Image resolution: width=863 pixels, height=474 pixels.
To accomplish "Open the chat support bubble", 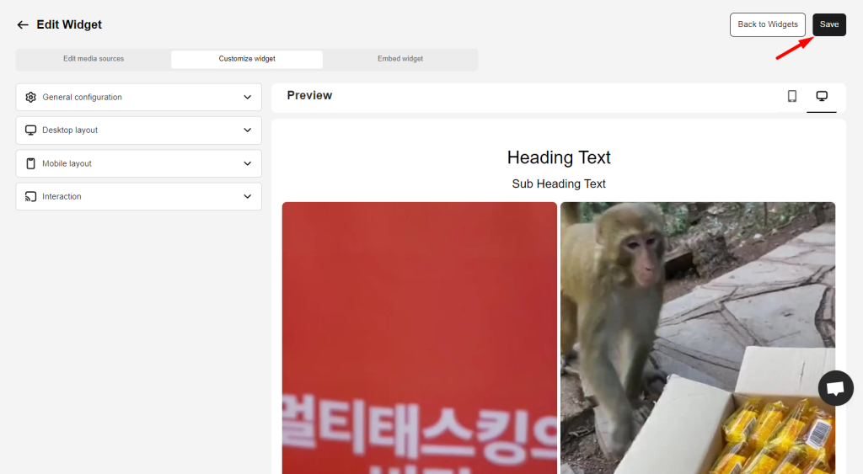I will click(835, 388).
